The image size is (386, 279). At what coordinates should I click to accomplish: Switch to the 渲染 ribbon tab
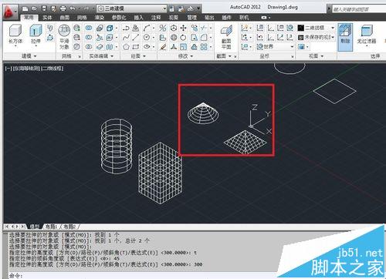[x=100, y=18]
